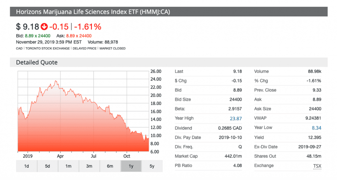Click the HMMJ:CA ETF title bar
The image size is (337, 180).
(93, 12)
